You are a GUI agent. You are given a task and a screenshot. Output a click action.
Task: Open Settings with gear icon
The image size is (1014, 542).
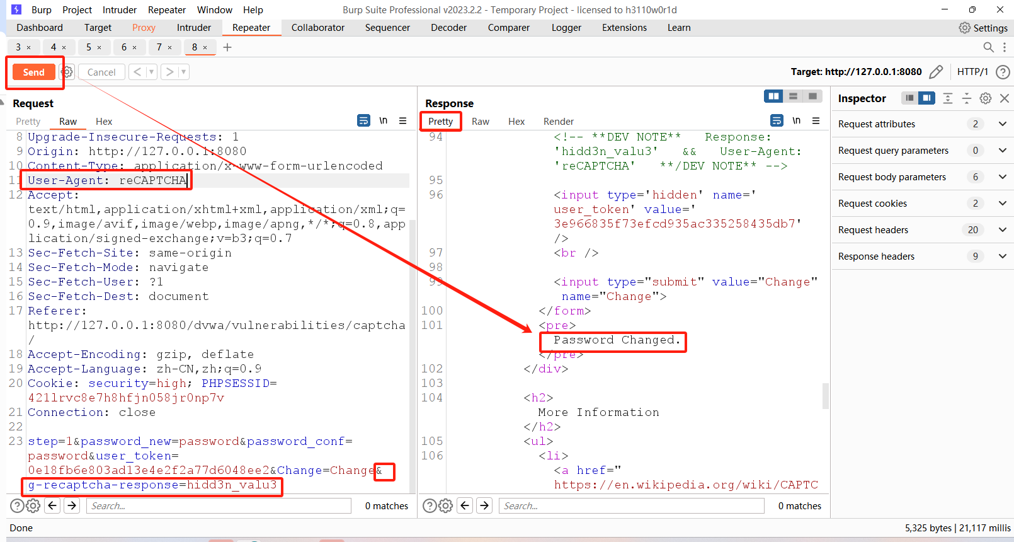[x=983, y=28]
